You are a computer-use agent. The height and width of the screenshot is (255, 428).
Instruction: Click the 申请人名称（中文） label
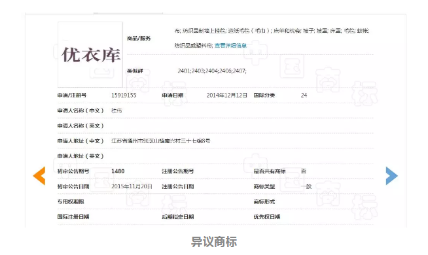click(80, 110)
